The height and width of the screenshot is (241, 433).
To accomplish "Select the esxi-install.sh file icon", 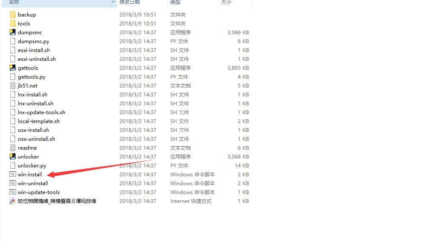I will click(12, 50).
